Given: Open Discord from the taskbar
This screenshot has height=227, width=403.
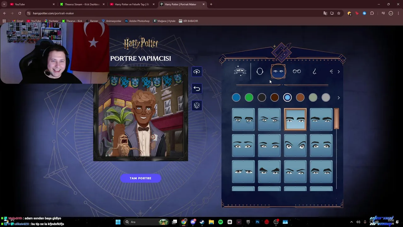Looking at the screenshot, I should coord(193,222).
